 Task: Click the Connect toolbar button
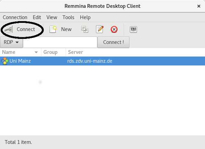(19, 29)
